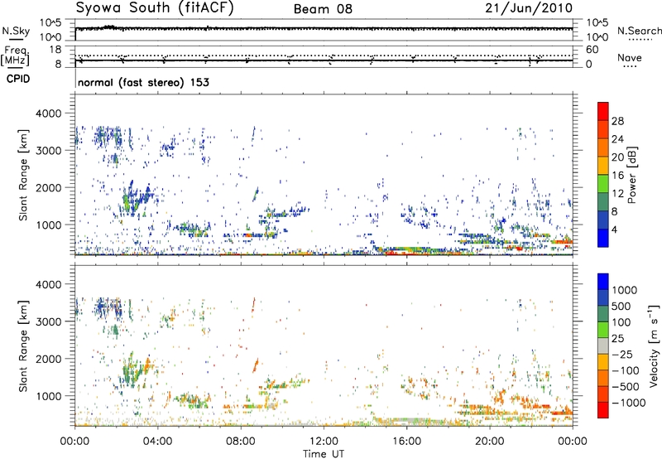Viewport: 662px width, 459px height.
Task: Click the '20:00' time axis tick label
Action: click(490, 442)
